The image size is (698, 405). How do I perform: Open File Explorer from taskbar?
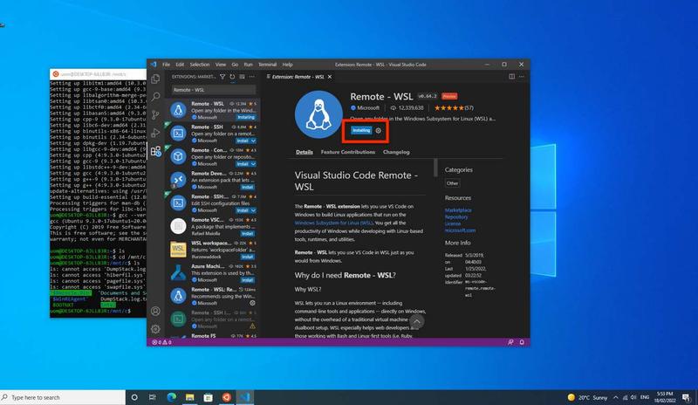(190, 397)
